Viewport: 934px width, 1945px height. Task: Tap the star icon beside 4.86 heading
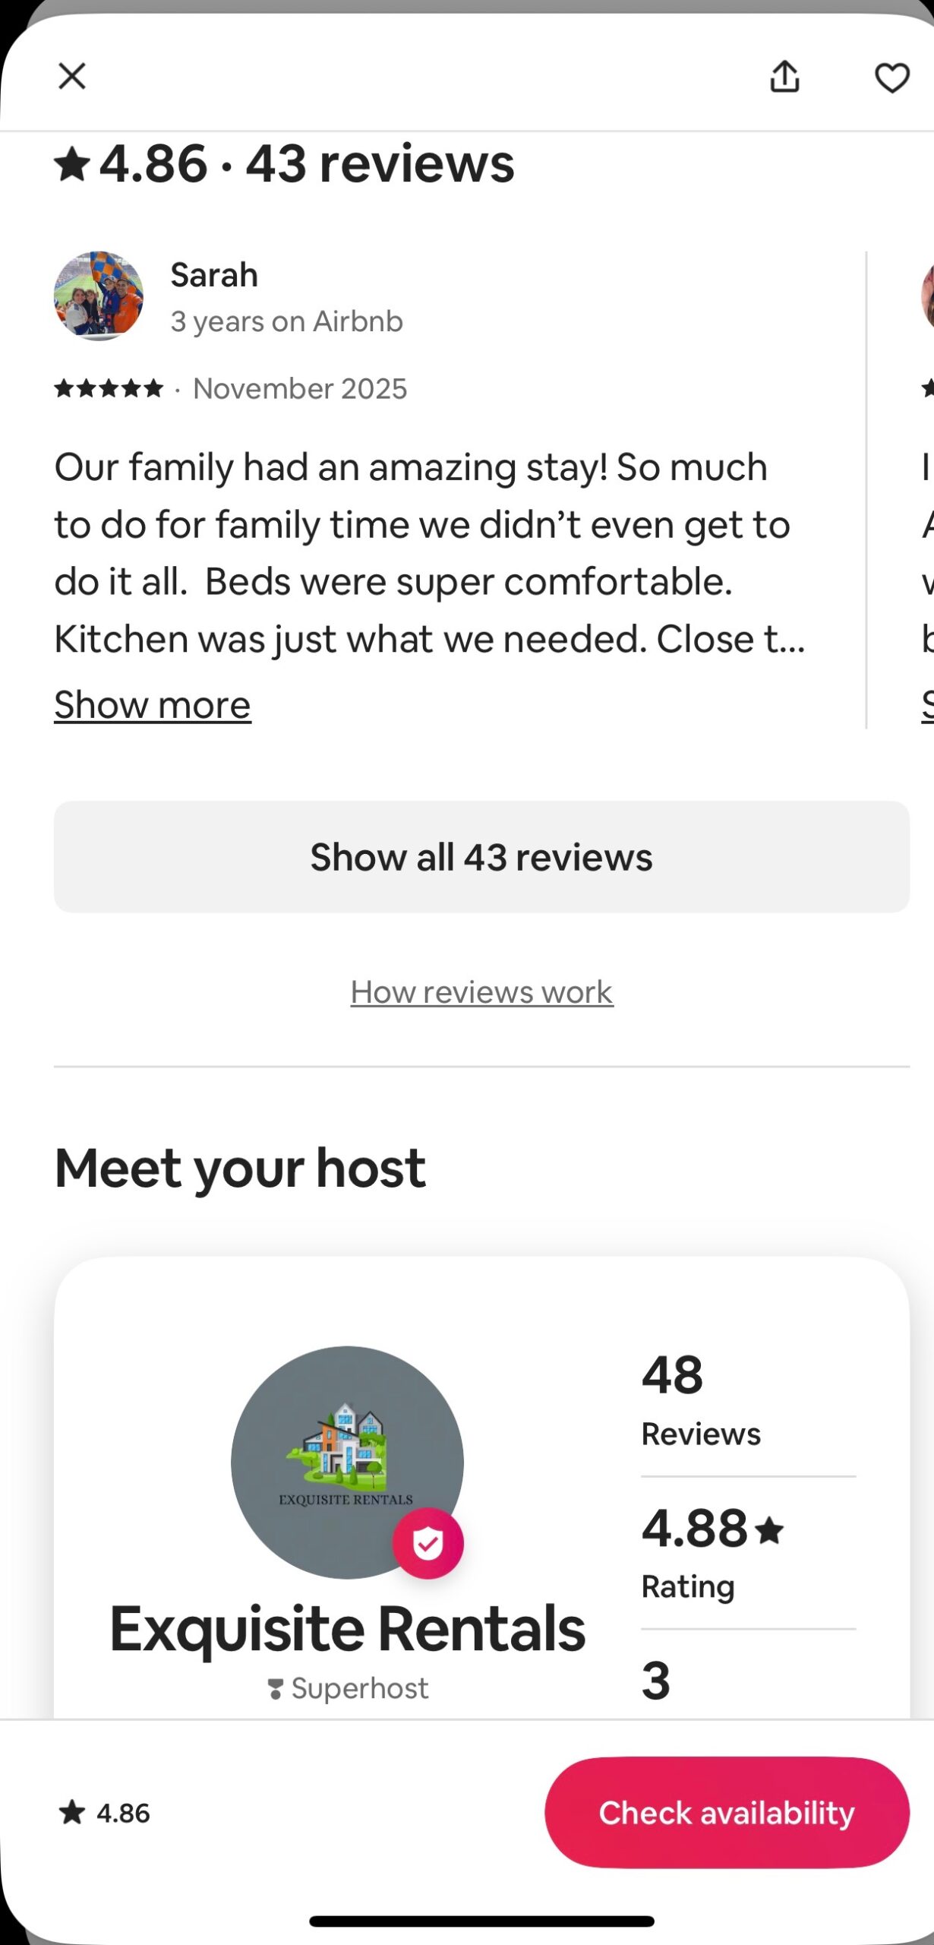73,165
